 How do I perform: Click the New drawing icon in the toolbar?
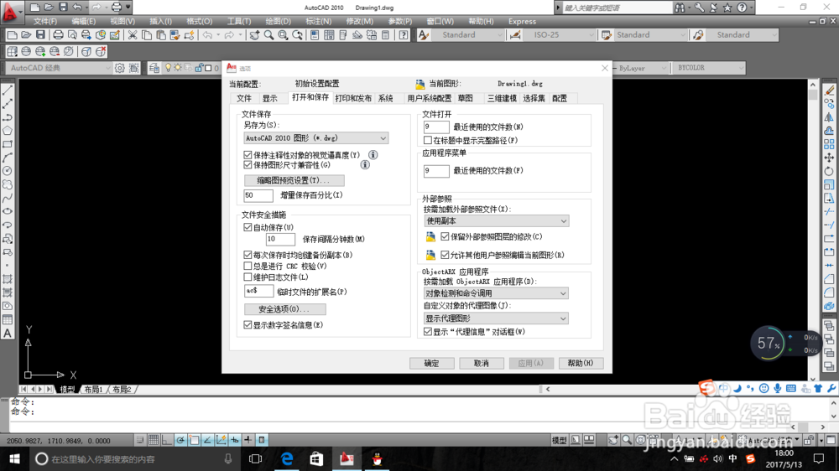(x=12, y=35)
